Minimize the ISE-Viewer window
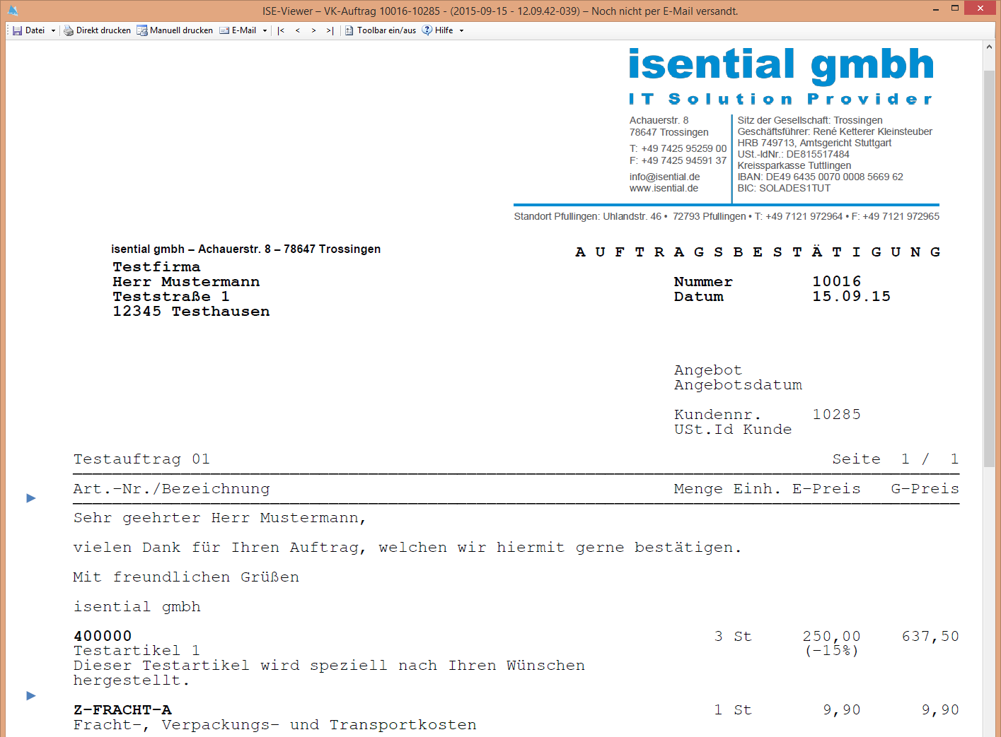The image size is (1001, 737). click(936, 8)
